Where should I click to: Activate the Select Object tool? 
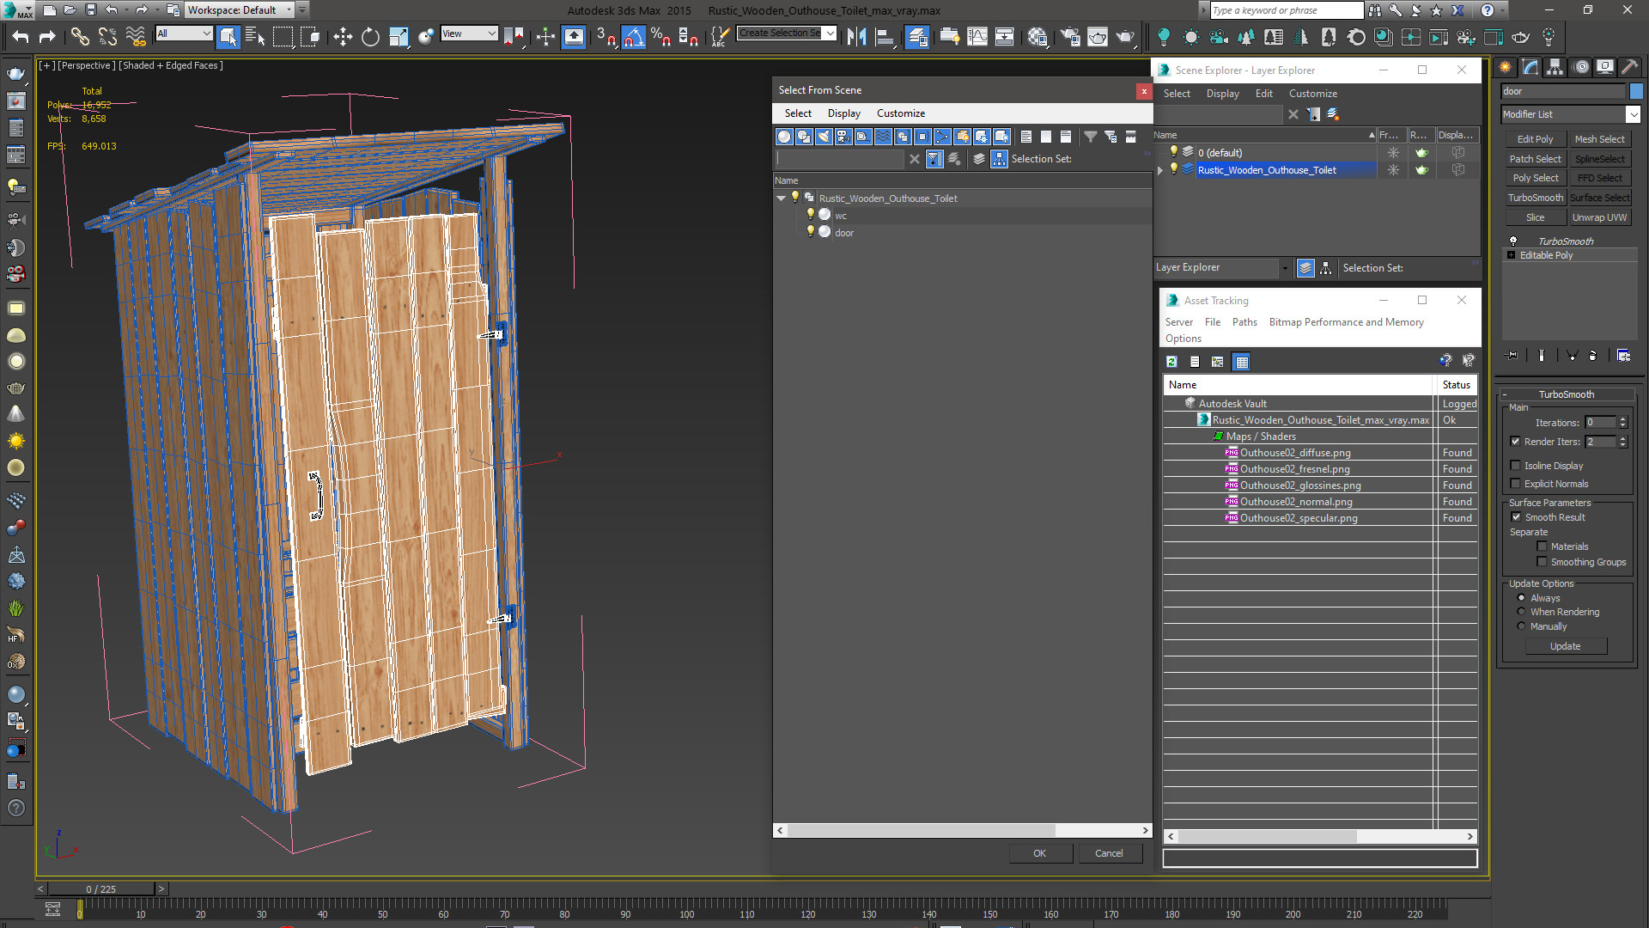tap(228, 36)
